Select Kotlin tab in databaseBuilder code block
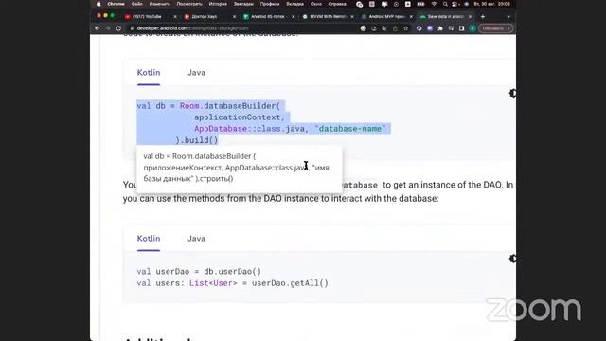 pyautogui.click(x=149, y=73)
